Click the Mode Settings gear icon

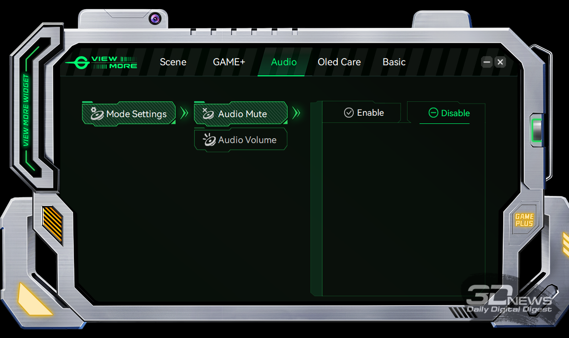click(96, 114)
